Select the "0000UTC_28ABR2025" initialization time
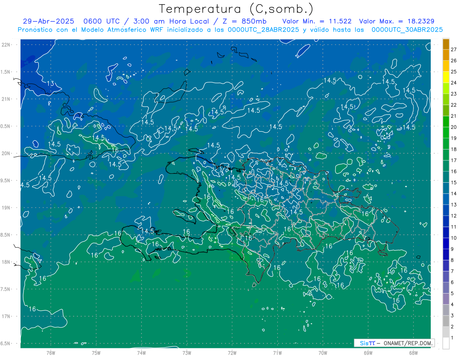 click(263, 30)
